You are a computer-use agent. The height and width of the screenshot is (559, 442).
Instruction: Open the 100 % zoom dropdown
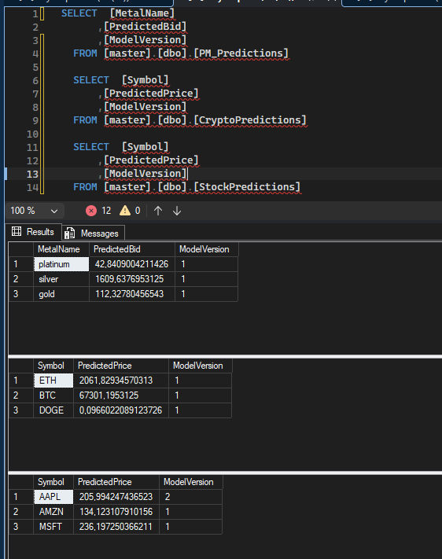point(35,211)
